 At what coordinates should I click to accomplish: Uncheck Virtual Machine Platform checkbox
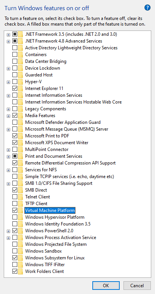pyautogui.click(x=15, y=210)
